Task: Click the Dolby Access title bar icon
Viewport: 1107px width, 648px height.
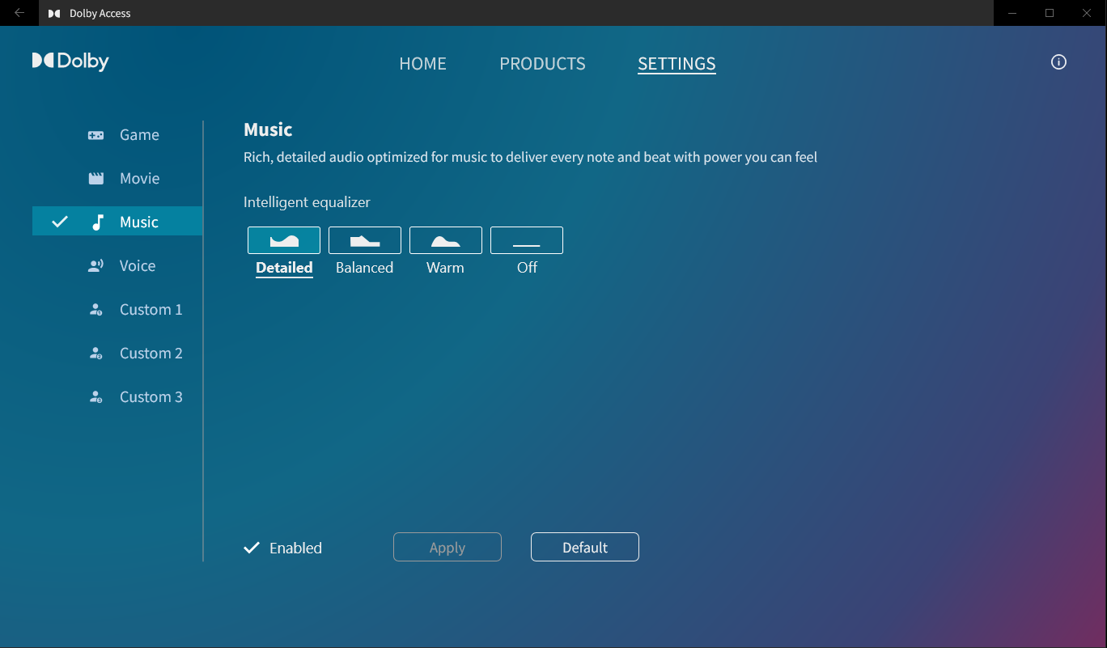Action: [54, 13]
